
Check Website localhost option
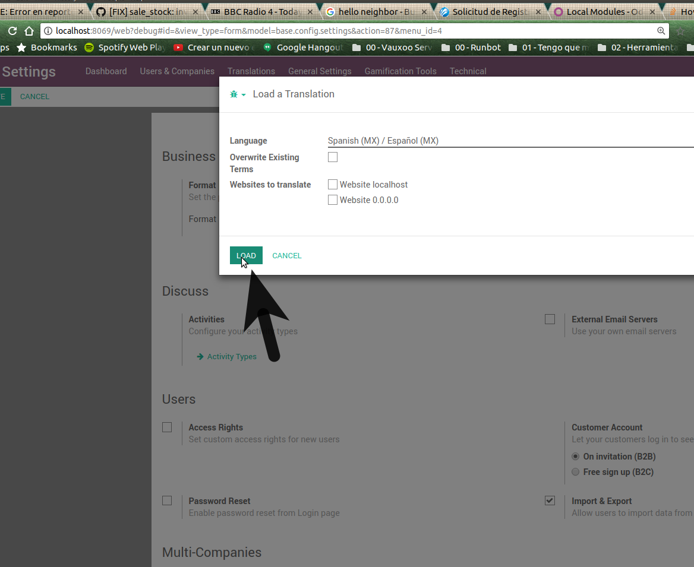click(333, 185)
